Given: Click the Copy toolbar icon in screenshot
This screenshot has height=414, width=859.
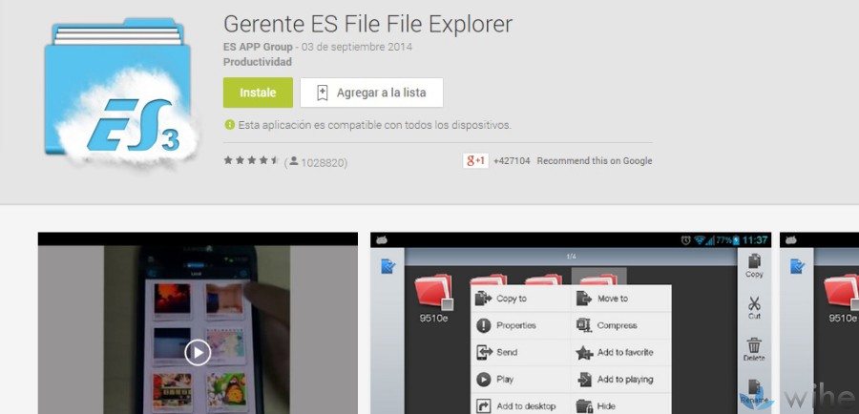Looking at the screenshot, I should pos(754,260).
